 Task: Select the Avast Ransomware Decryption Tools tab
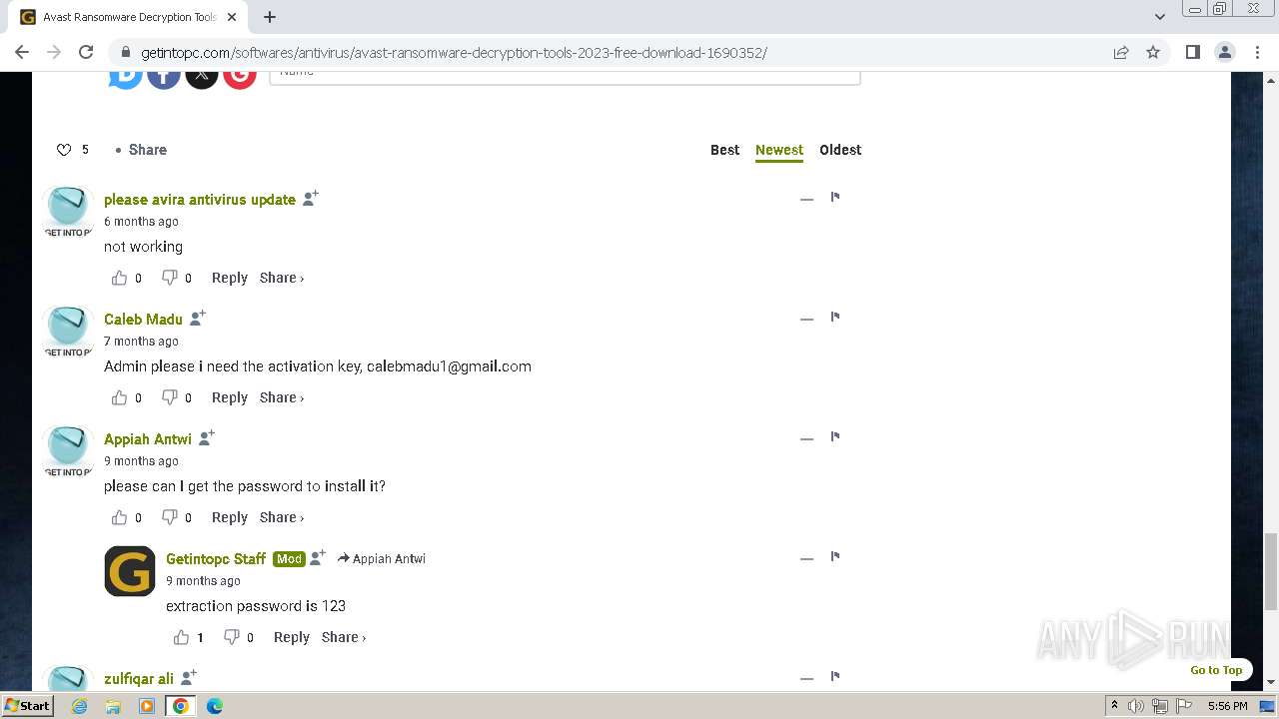[x=130, y=17]
